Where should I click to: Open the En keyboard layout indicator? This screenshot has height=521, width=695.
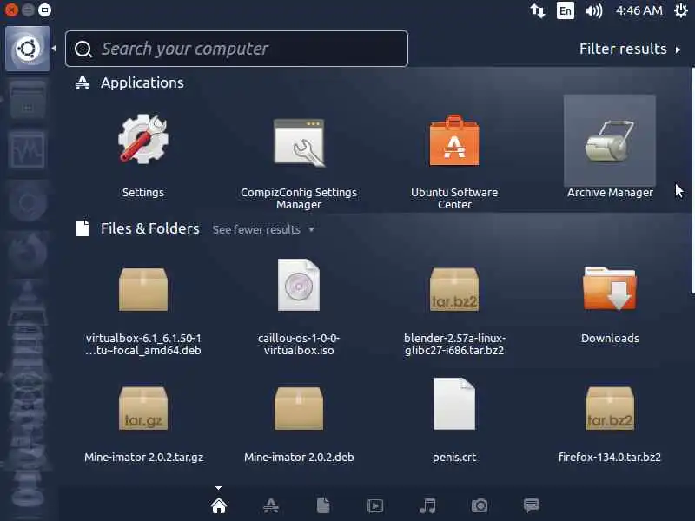click(x=566, y=10)
